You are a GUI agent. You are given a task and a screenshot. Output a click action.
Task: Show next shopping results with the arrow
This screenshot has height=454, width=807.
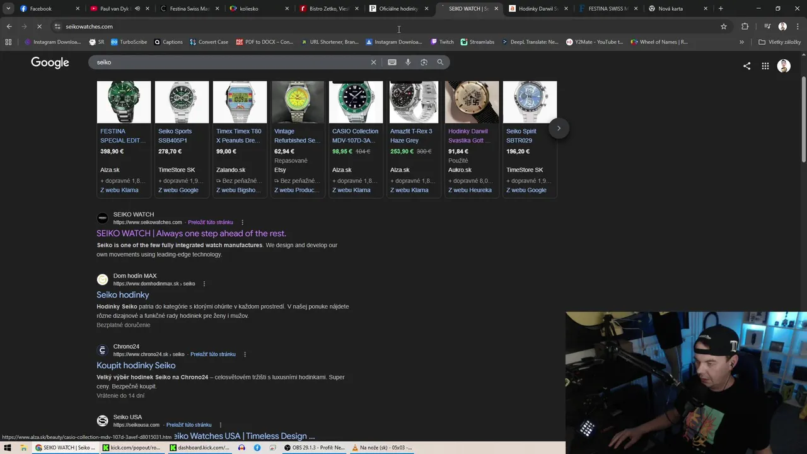coord(559,128)
